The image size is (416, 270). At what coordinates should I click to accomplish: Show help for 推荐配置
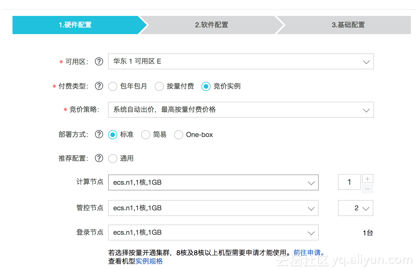click(99, 158)
